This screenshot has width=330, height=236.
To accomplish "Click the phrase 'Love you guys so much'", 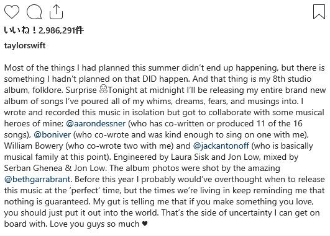I will (94, 224).
